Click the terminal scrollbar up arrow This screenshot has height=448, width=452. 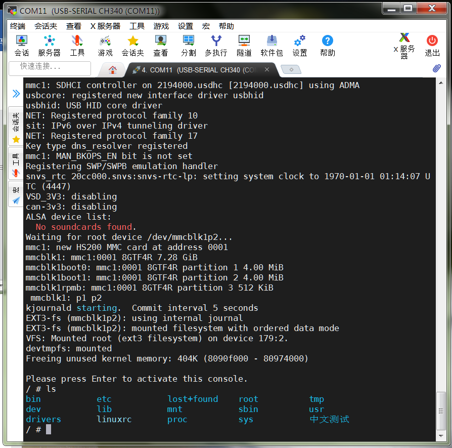441,83
